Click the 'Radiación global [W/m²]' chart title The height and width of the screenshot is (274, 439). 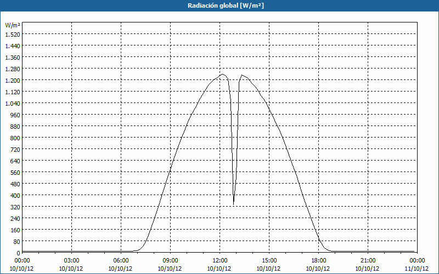(x=226, y=5)
